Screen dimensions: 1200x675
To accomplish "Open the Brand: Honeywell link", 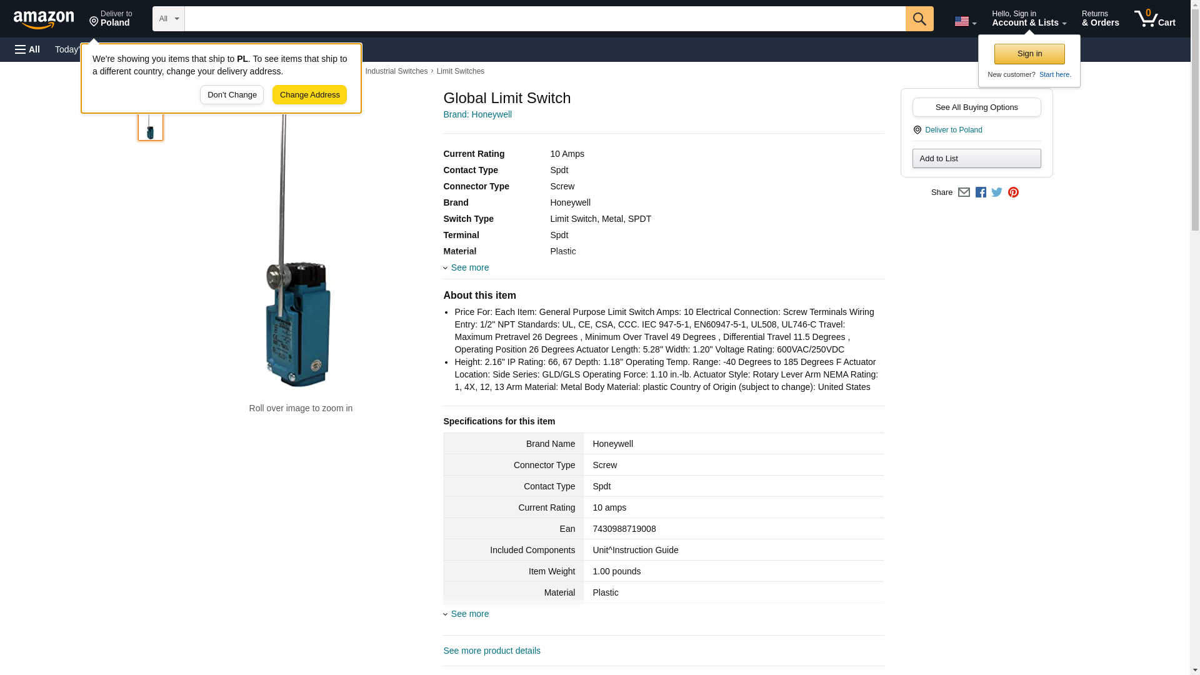I will click(x=477, y=114).
